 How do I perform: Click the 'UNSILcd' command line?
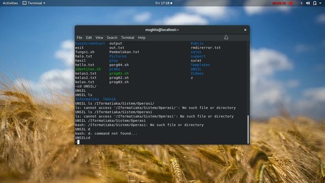coord(83,138)
